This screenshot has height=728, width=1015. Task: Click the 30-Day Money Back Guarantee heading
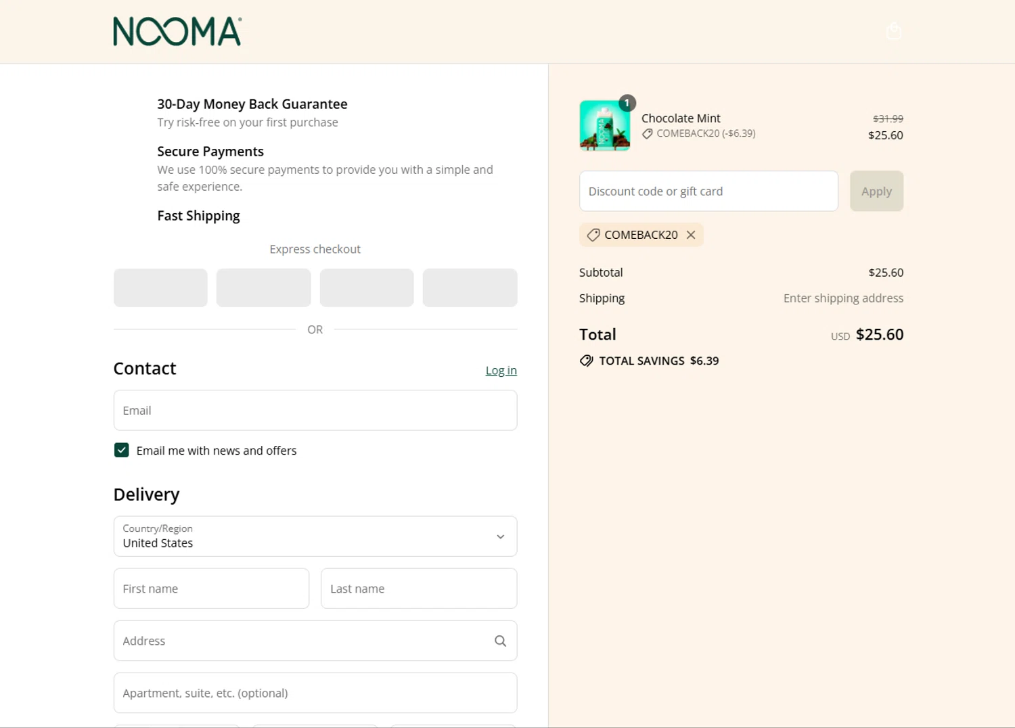point(252,104)
